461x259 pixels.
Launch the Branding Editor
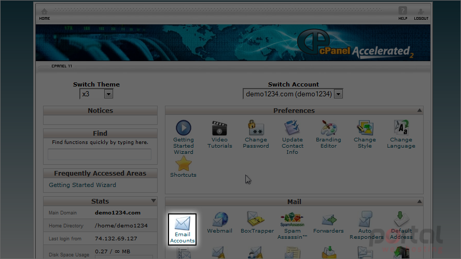click(328, 134)
